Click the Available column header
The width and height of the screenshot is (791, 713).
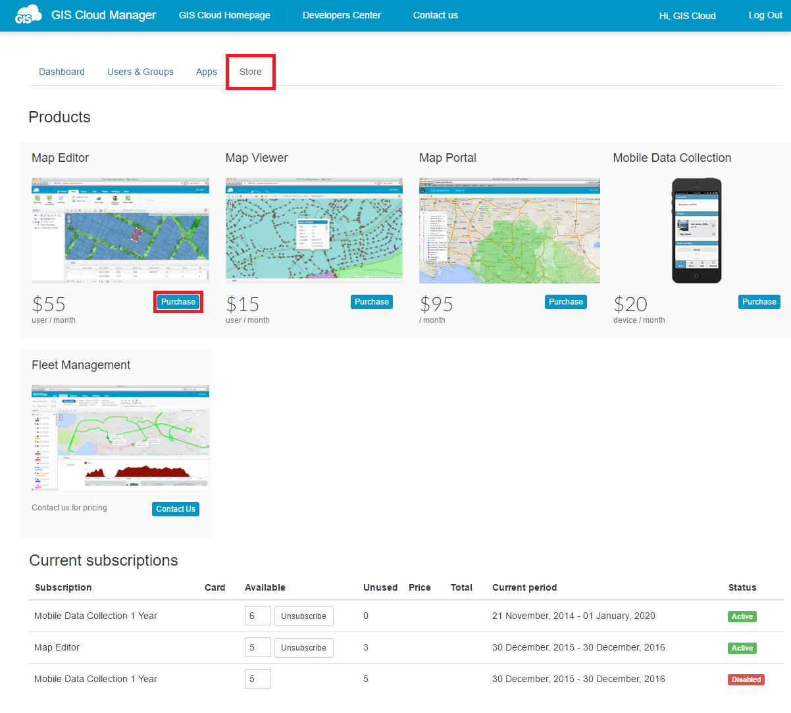(265, 587)
